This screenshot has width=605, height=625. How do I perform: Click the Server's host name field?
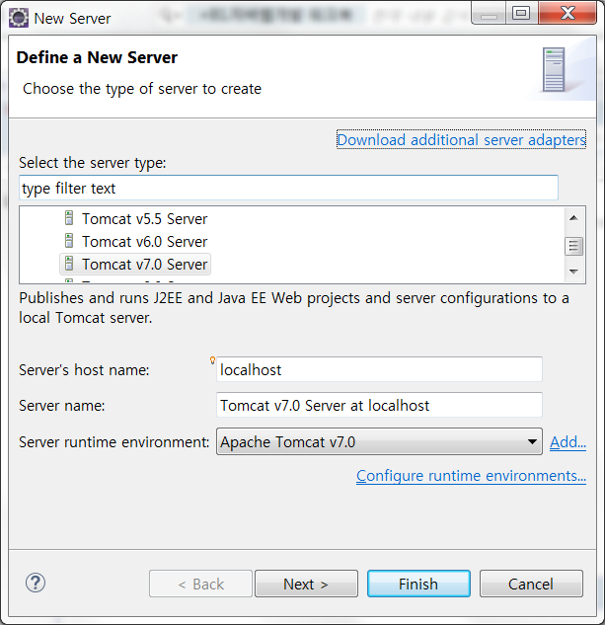tap(379, 369)
